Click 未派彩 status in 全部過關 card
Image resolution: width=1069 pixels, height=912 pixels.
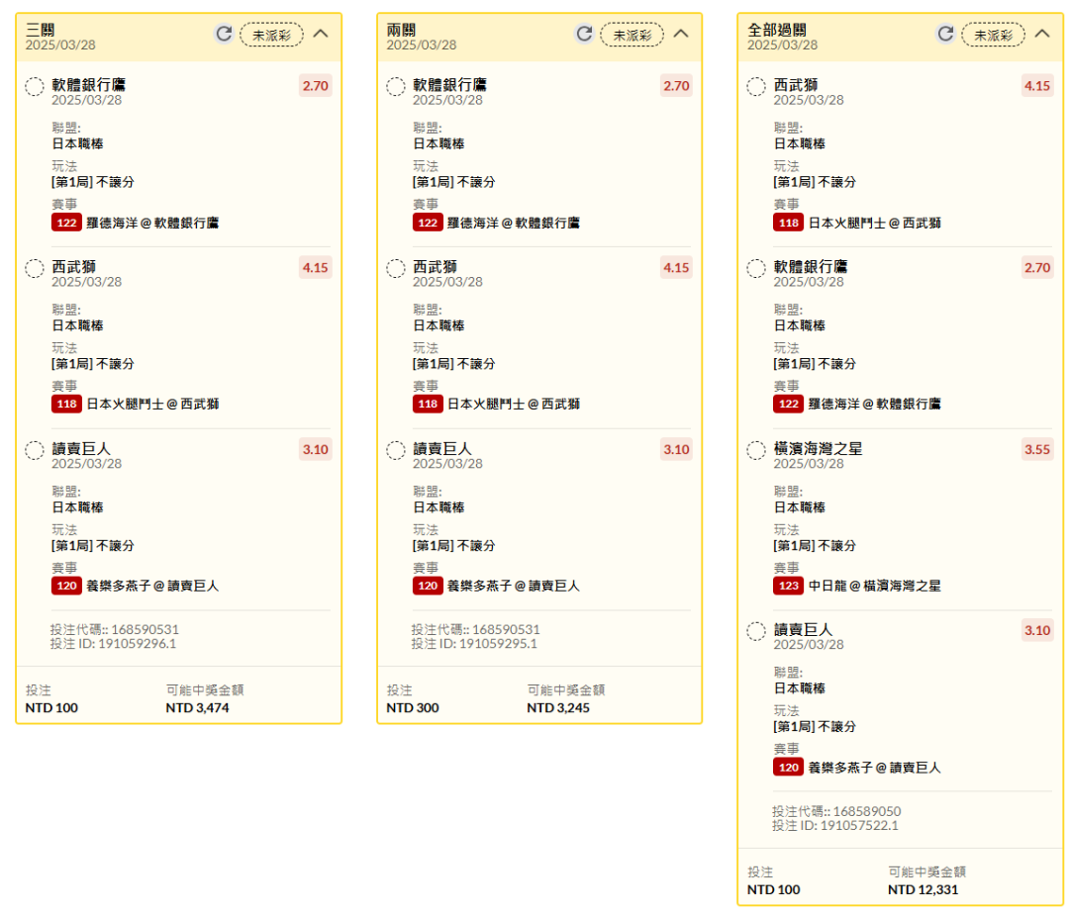pos(993,35)
